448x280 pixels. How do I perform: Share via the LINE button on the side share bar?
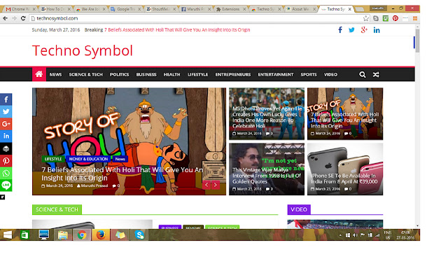tap(6, 185)
